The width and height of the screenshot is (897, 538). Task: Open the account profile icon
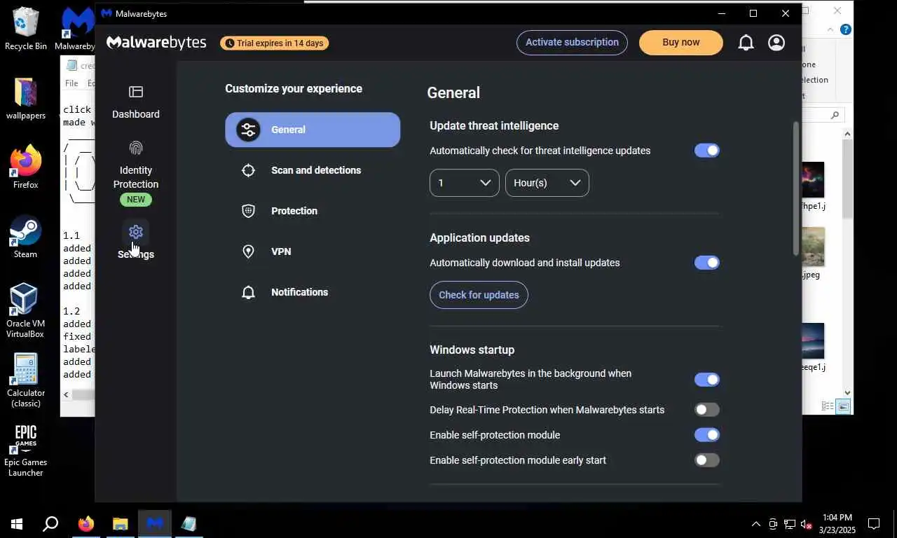coord(776,43)
